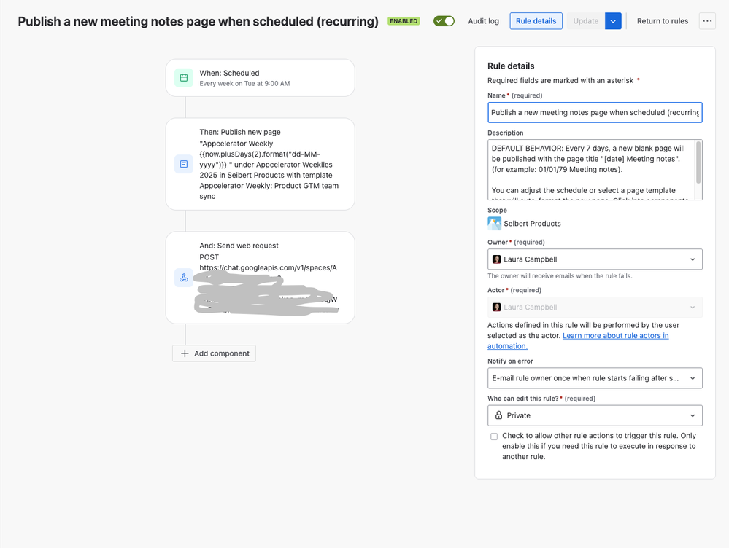Open the Who can edit this rule dropdown
729x548 pixels.
[595, 415]
